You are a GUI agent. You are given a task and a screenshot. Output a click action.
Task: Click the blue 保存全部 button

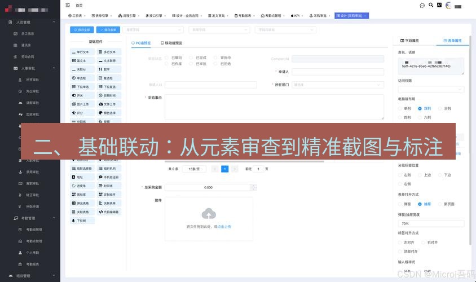coord(82,30)
